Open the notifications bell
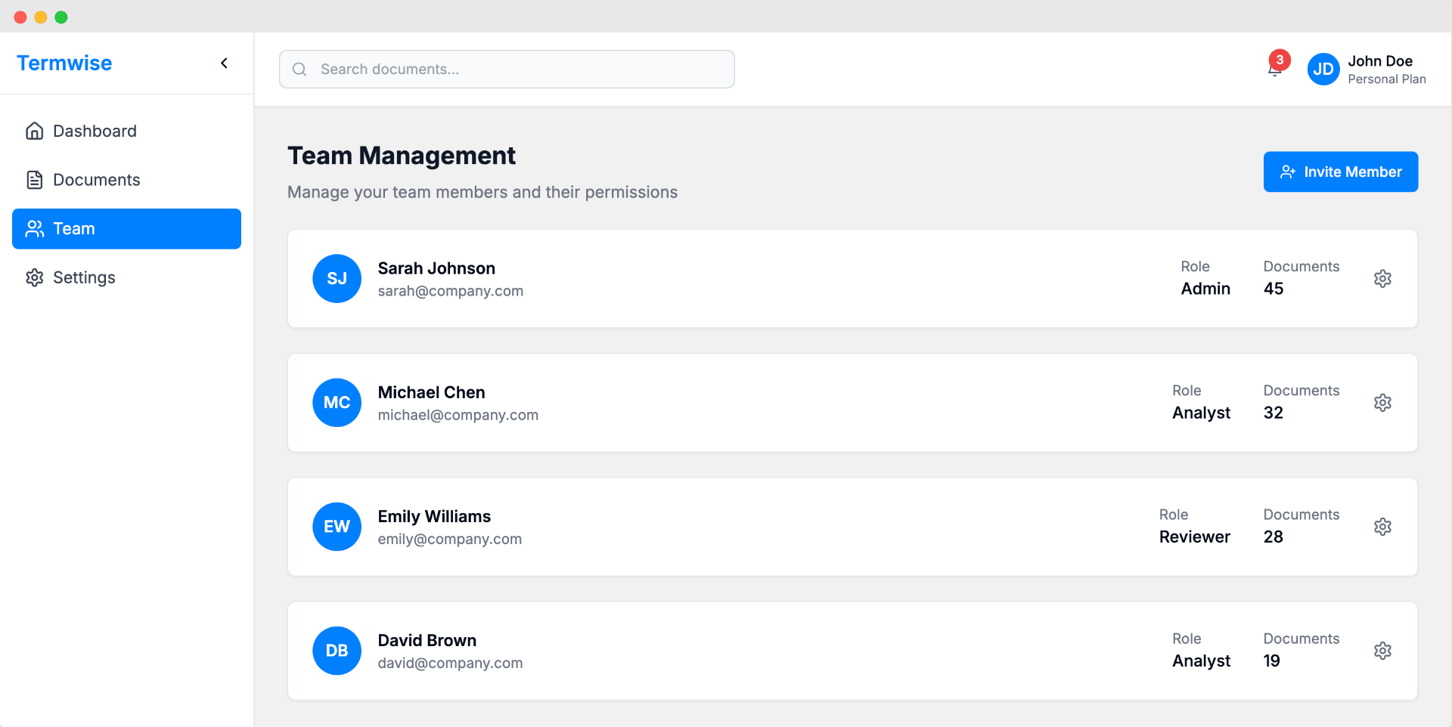The height and width of the screenshot is (727, 1452). (x=1275, y=69)
